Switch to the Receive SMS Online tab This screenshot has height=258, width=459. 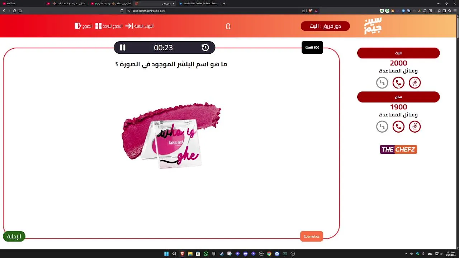point(199,4)
